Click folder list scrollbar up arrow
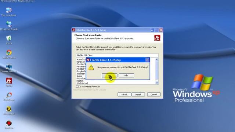235x132 pixels. pyautogui.click(x=157, y=59)
